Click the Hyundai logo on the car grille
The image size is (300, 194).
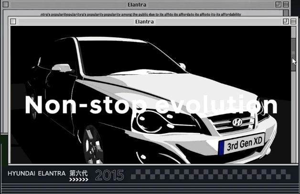237,122
